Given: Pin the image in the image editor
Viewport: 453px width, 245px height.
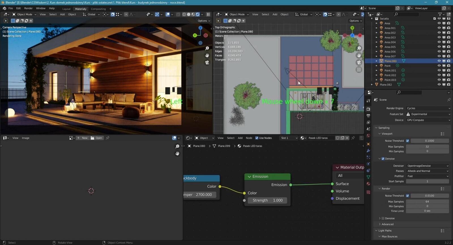Looking at the screenshot, I should (x=108, y=138).
